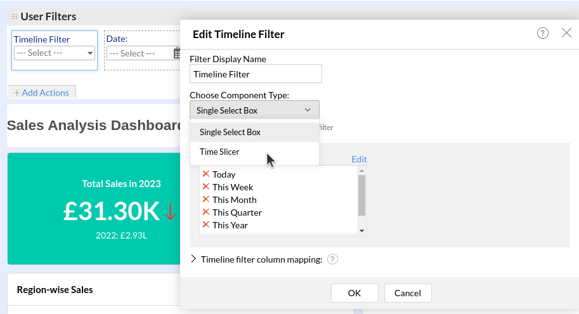The height and width of the screenshot is (314, 579).
Task: Open help for Edit Timeline Filter dialog
Action: 542,33
